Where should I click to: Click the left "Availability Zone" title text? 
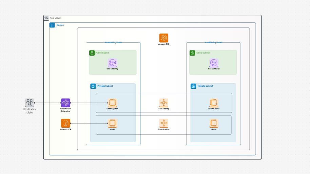tap(113, 43)
